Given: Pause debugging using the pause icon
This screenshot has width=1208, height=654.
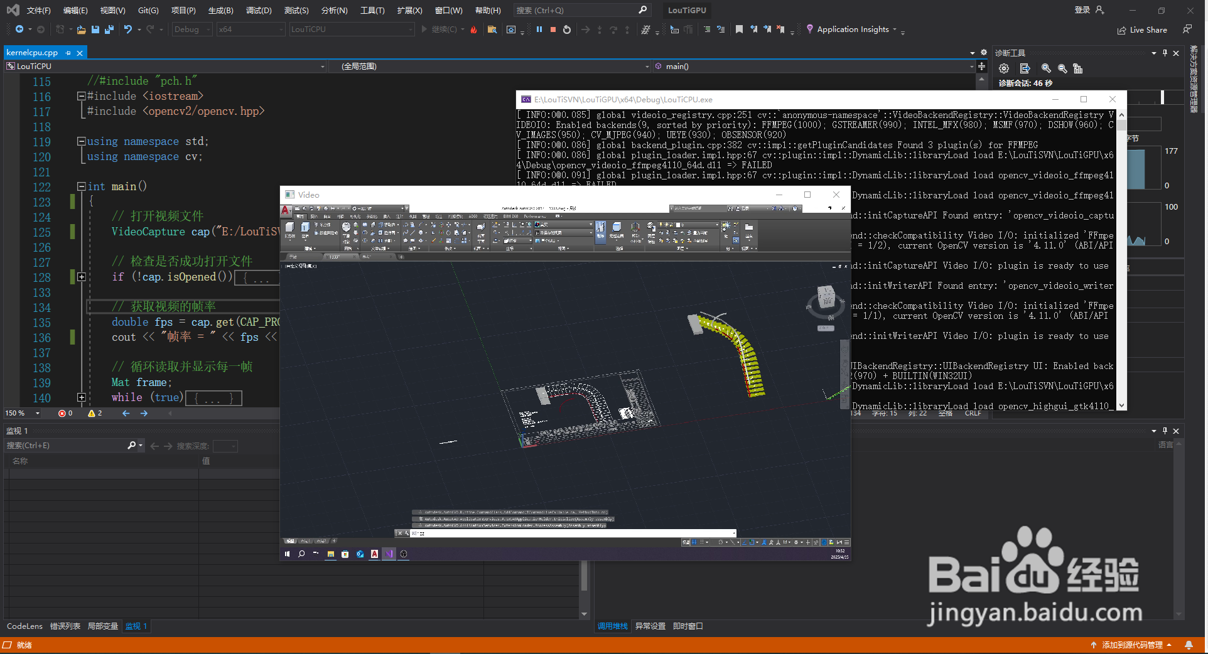Looking at the screenshot, I should 539,29.
